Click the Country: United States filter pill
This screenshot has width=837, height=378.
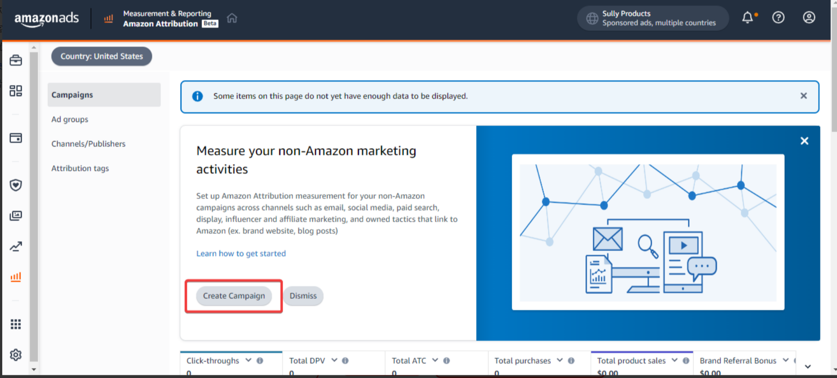(101, 56)
